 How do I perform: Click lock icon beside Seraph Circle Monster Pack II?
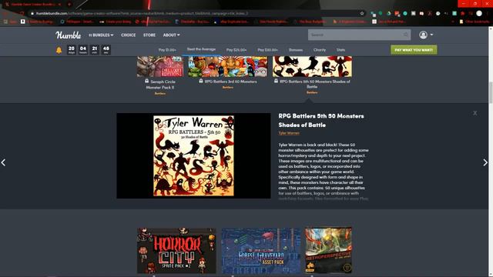(x=147, y=81)
